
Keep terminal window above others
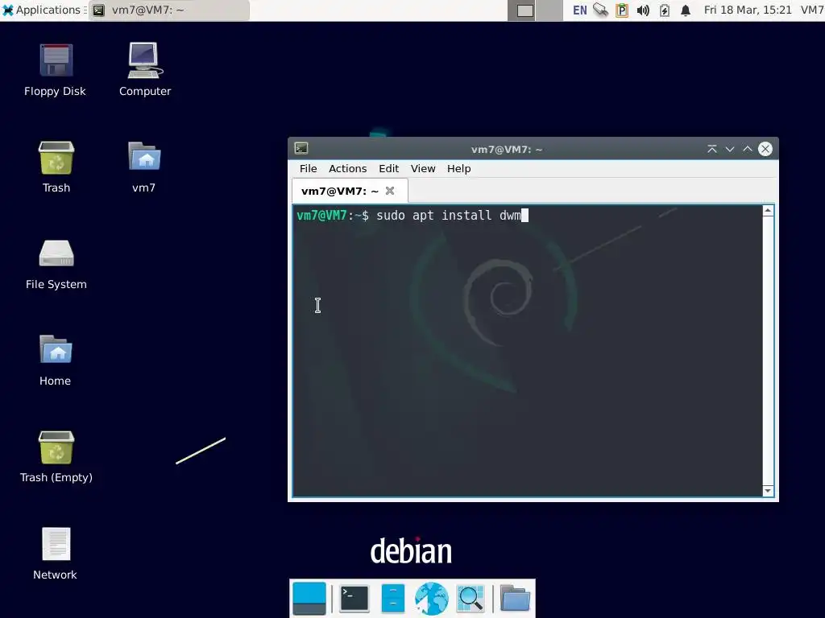pyautogui.click(x=712, y=149)
